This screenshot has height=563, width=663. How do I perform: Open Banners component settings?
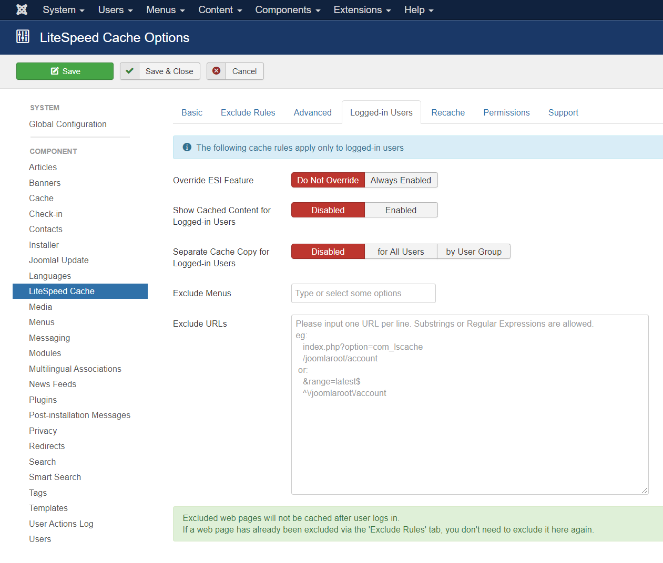click(45, 183)
